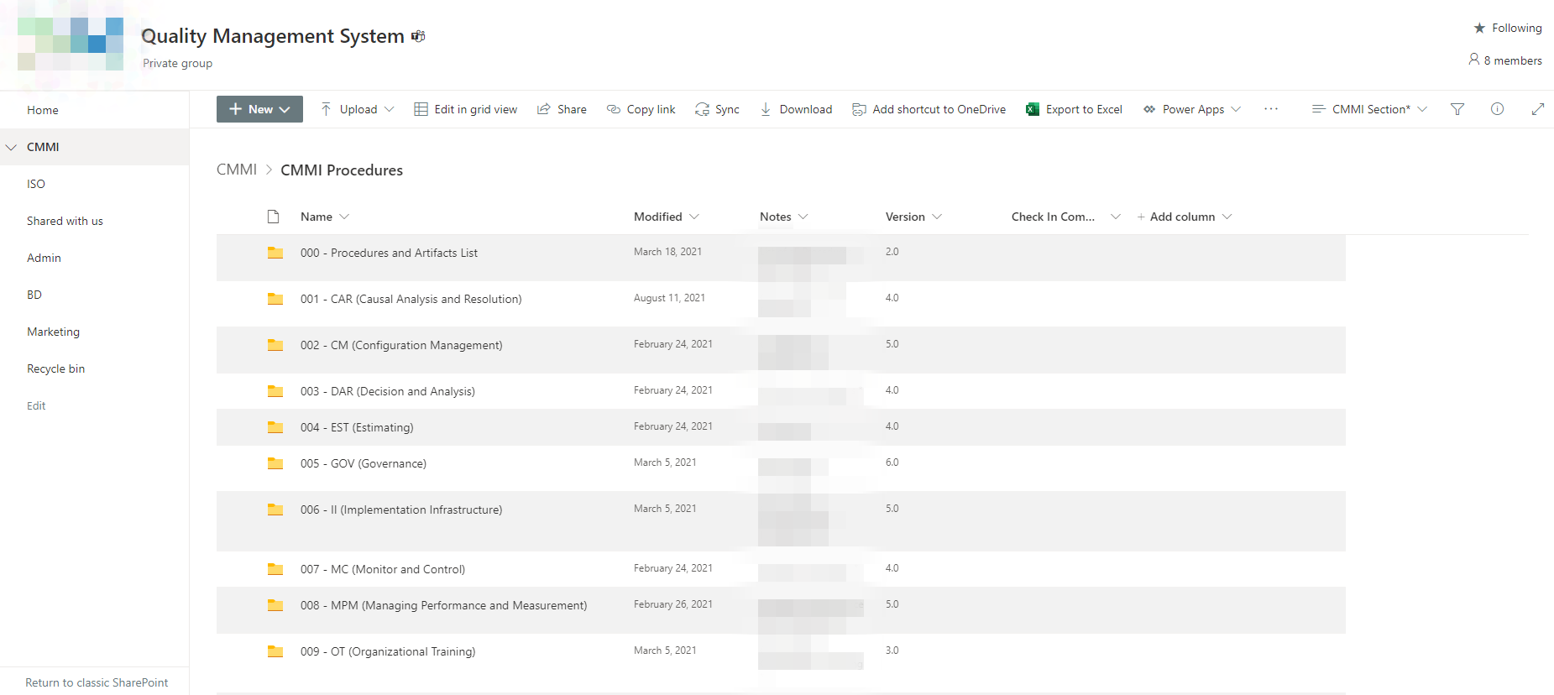1554x695 pixels.
Task: Click August 11, 2021 modified date
Action: tap(669, 298)
